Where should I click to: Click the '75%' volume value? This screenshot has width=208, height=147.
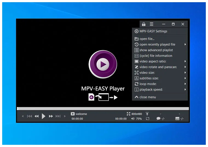139,119
